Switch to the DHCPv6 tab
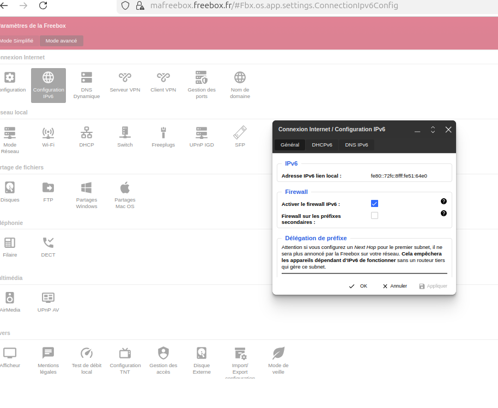 tap(321, 145)
